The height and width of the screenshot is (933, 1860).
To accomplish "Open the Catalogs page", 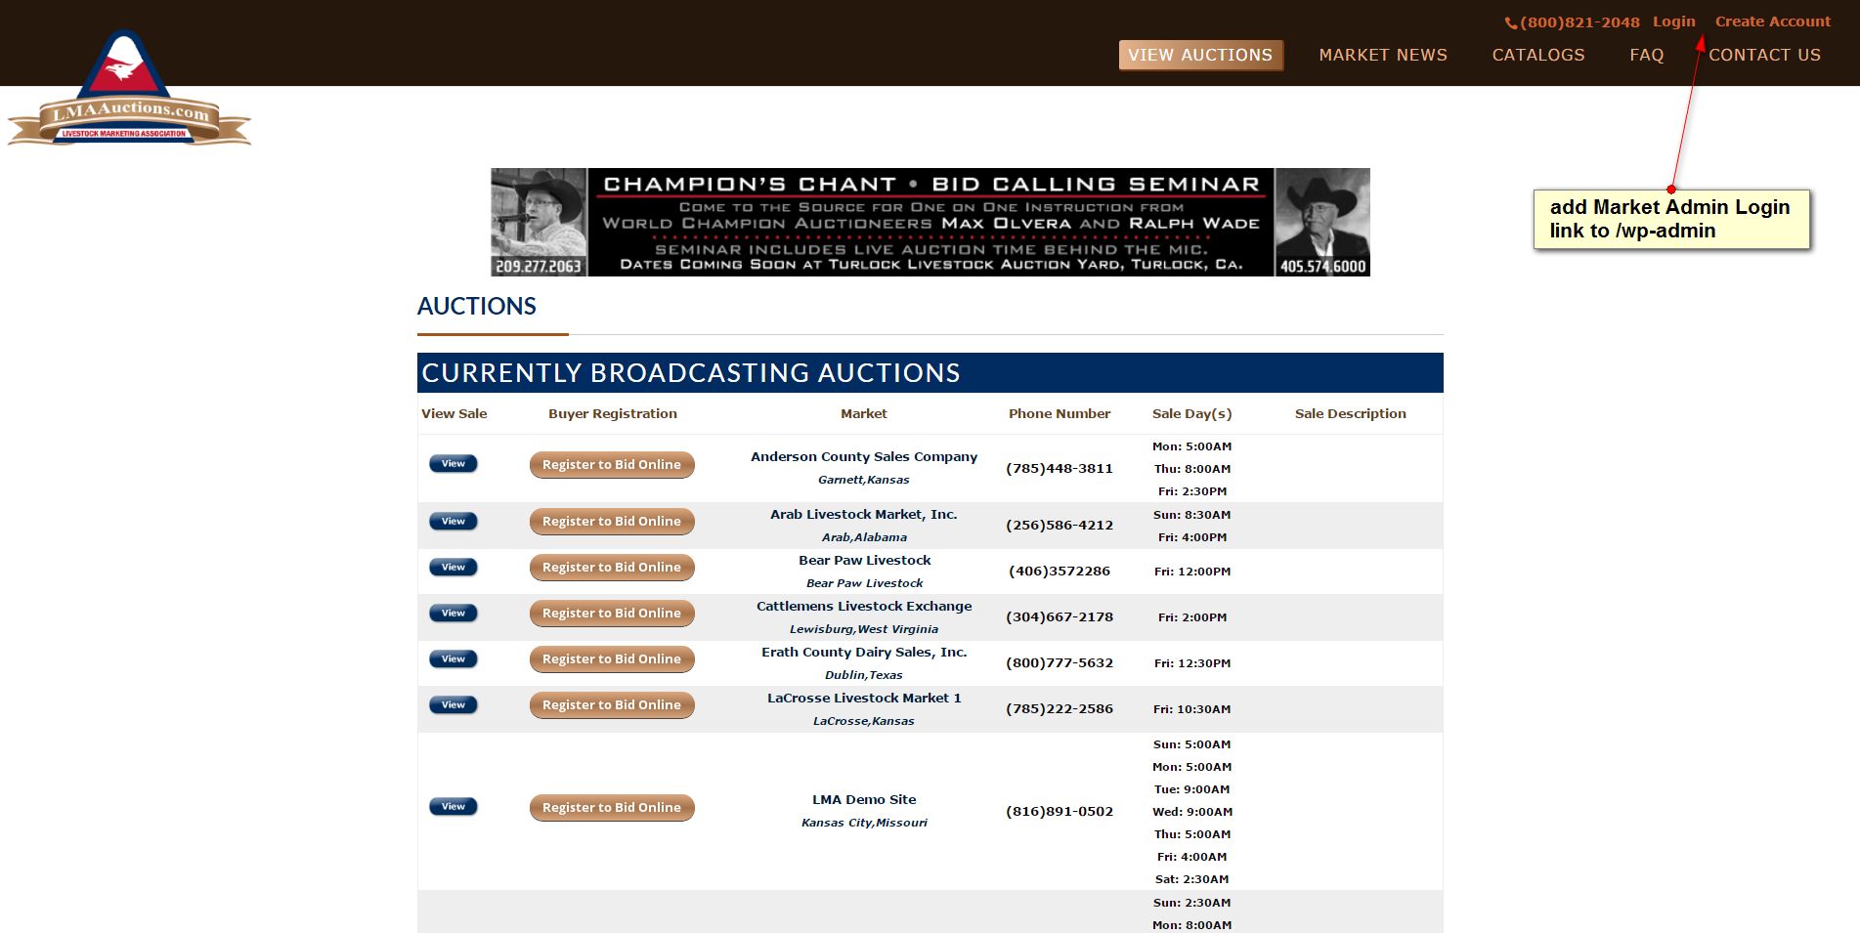I will pos(1538,55).
